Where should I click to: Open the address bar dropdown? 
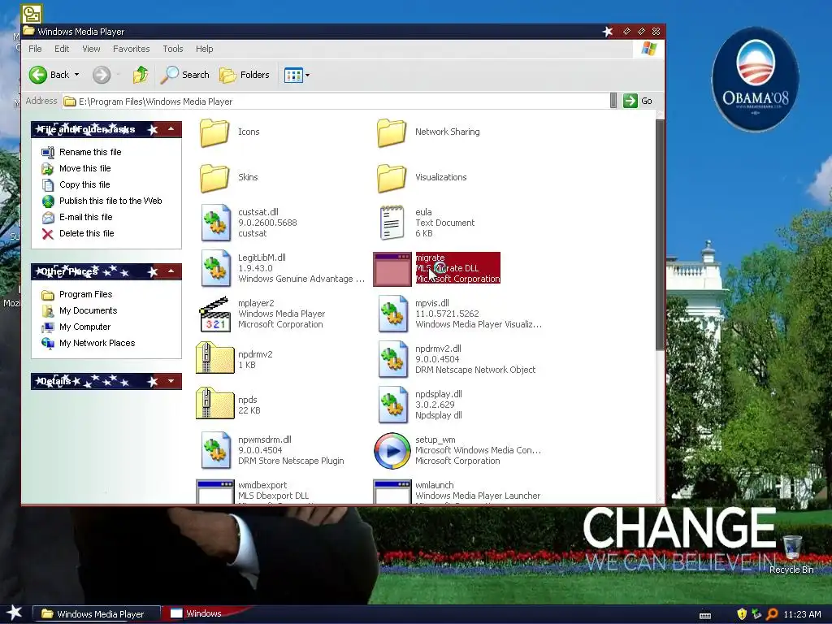(613, 101)
